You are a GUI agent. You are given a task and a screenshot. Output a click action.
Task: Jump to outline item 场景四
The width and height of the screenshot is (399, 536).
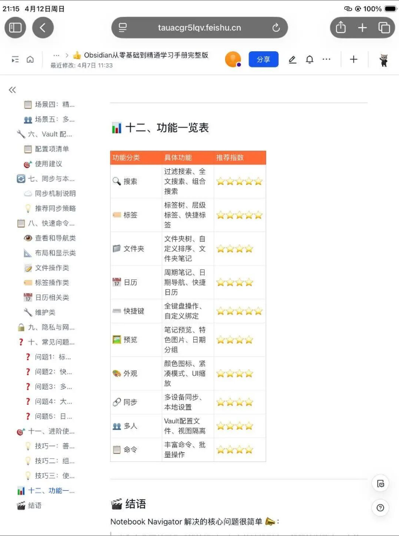point(49,104)
